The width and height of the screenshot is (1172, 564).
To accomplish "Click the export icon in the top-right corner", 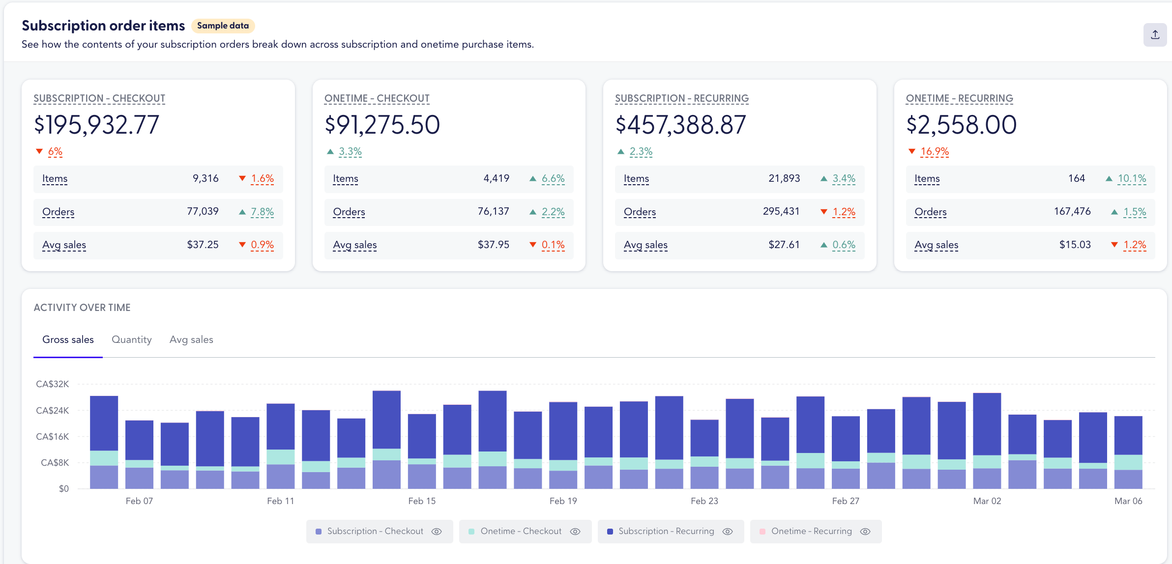I will (1155, 34).
